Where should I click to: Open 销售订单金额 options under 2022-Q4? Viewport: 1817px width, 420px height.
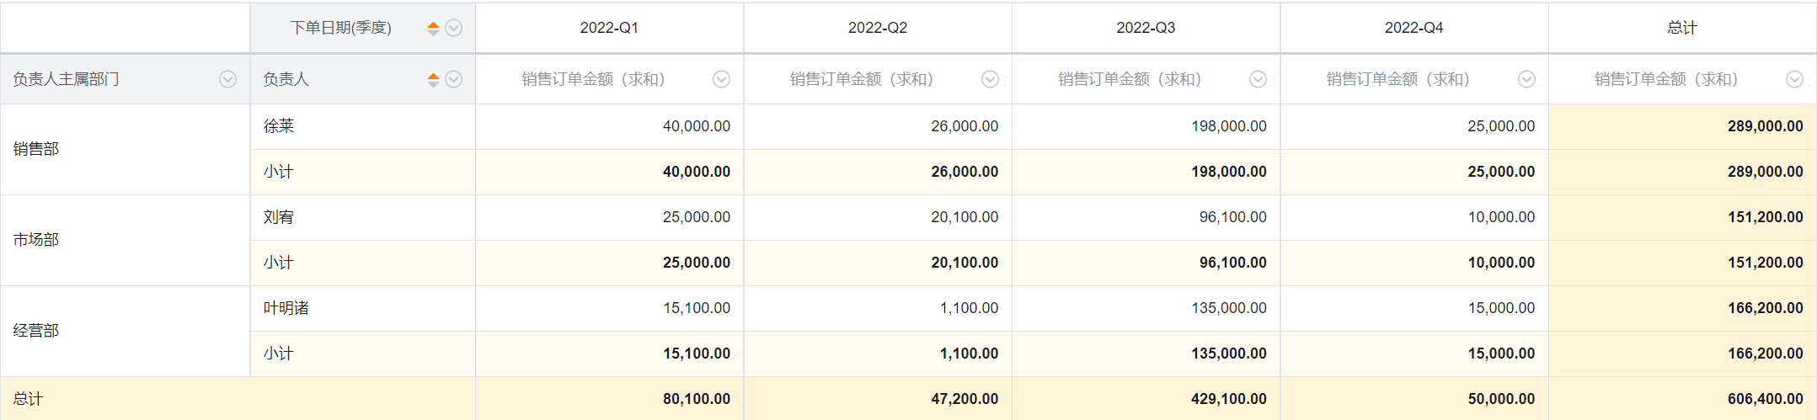pos(1526,79)
